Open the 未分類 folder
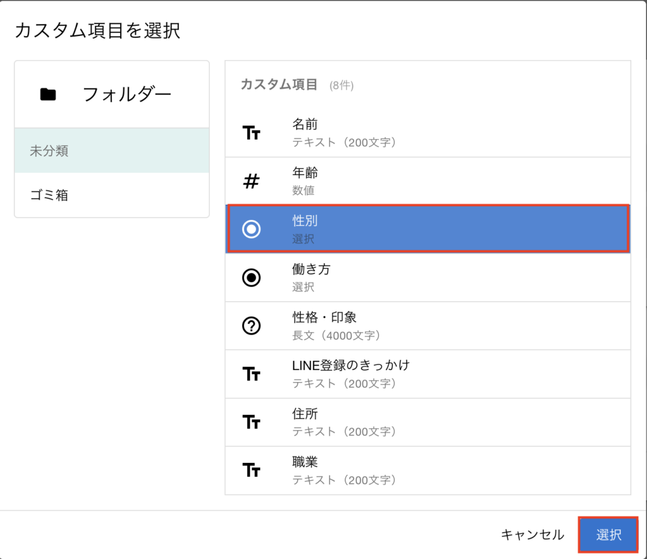 pyautogui.click(x=112, y=151)
